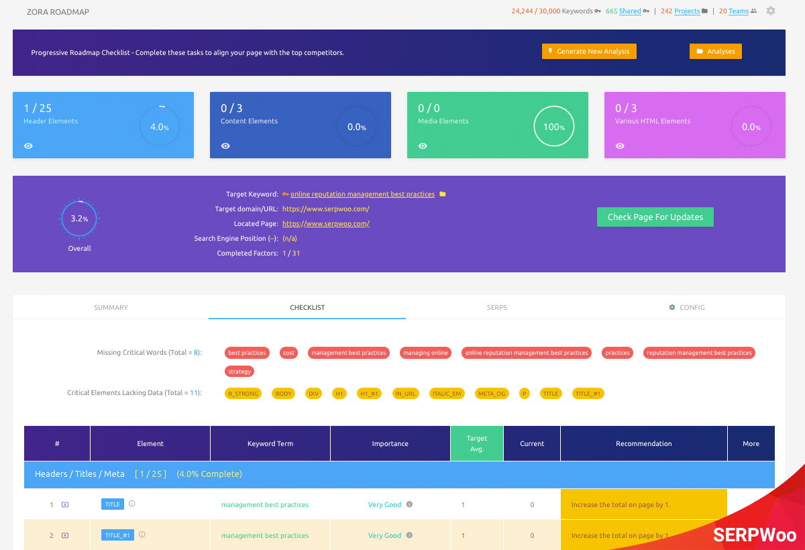Toggle the eye icon on Header Elements card
This screenshot has width=805, height=550.
28,146
